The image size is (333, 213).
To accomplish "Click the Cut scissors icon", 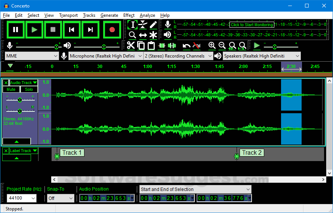I will [130, 46].
